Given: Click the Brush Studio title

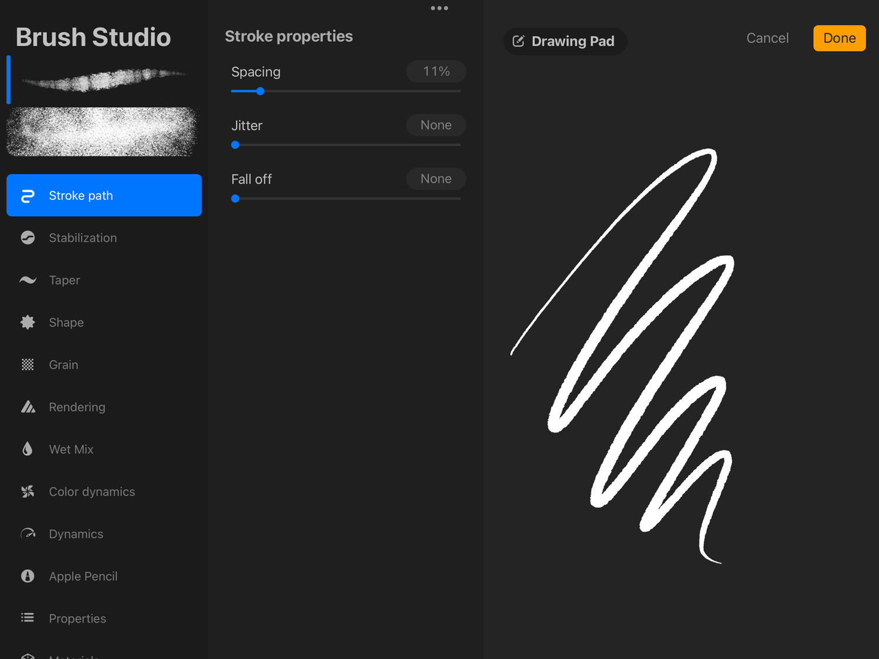Looking at the screenshot, I should point(93,37).
